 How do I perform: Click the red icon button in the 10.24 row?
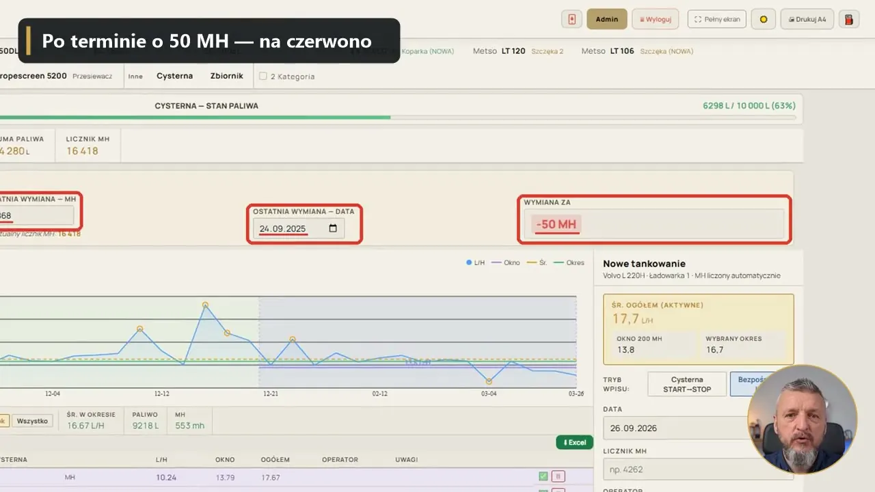[x=558, y=476]
